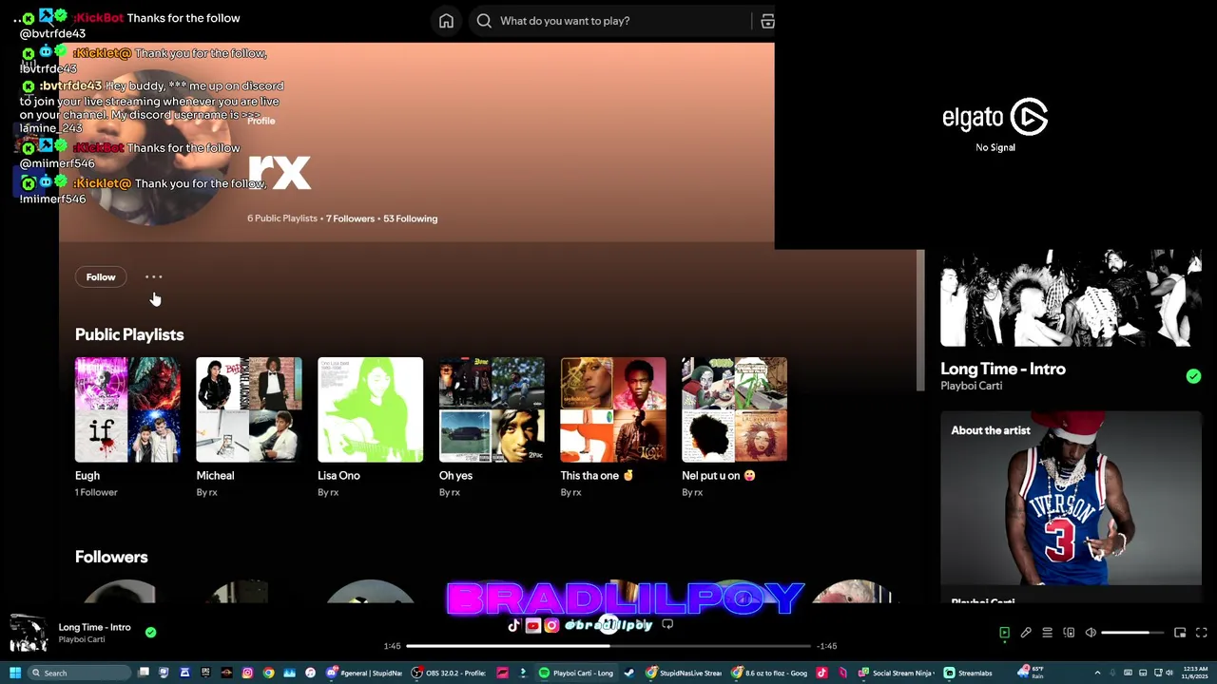The height and width of the screenshot is (684, 1217).
Task: Click the now playing album art in player bar
Action: click(29, 634)
